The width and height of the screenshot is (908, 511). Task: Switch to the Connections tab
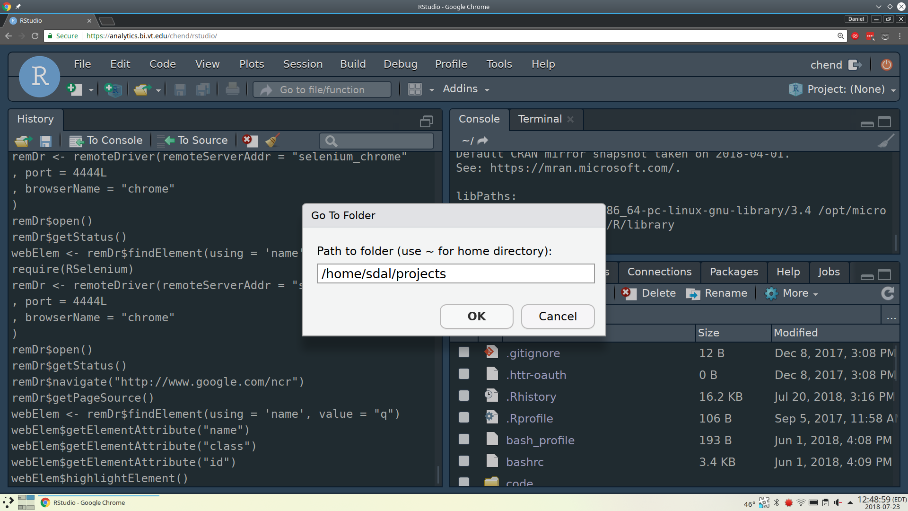point(659,272)
